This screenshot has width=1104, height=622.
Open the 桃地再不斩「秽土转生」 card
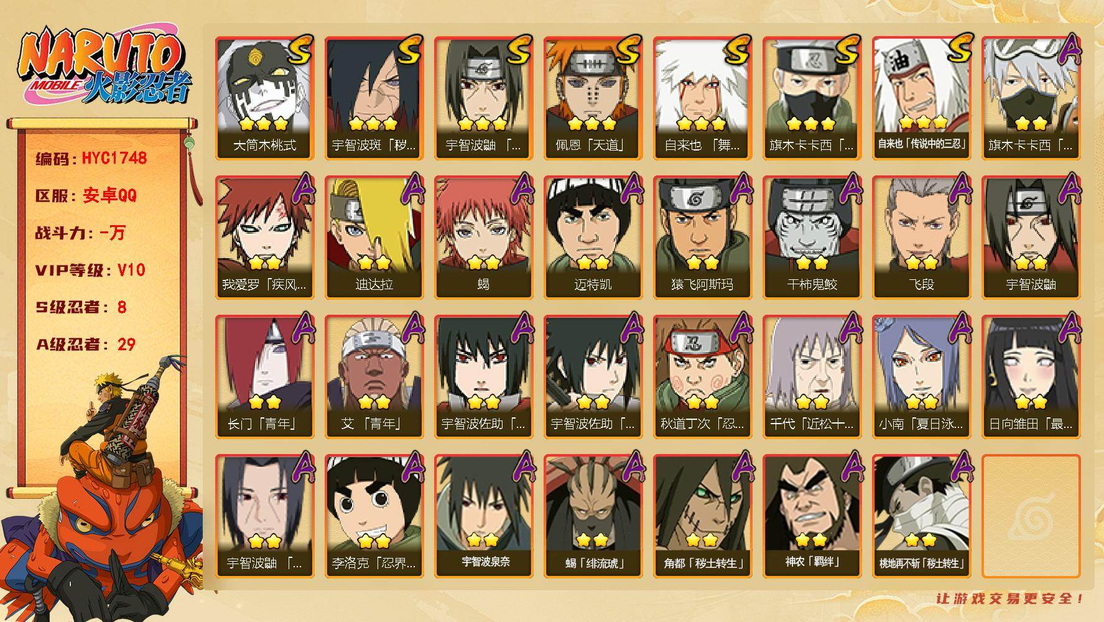pyautogui.click(x=921, y=516)
